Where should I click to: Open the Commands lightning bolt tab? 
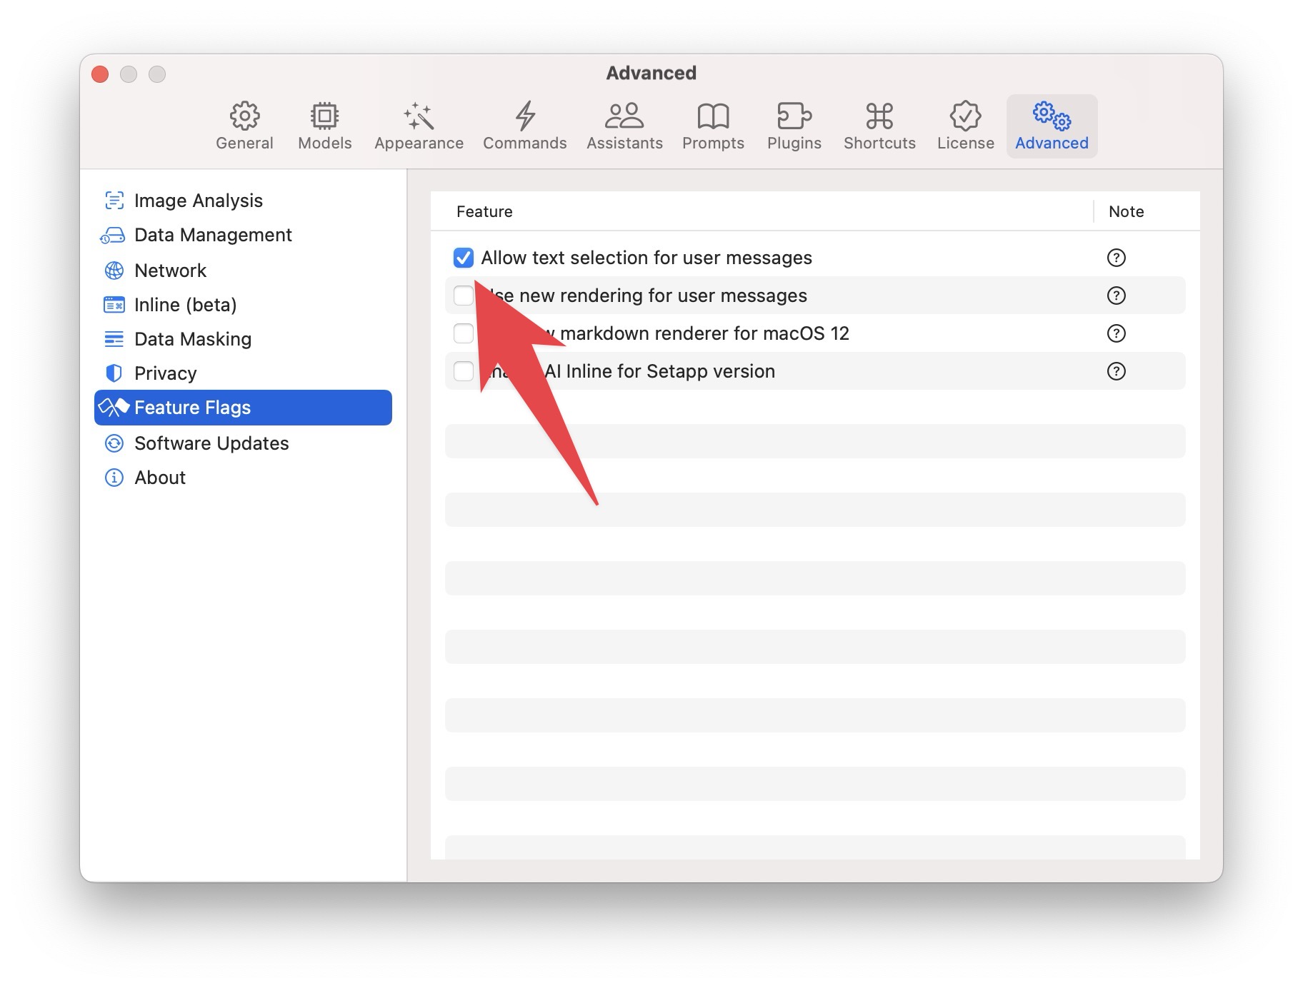click(x=524, y=126)
